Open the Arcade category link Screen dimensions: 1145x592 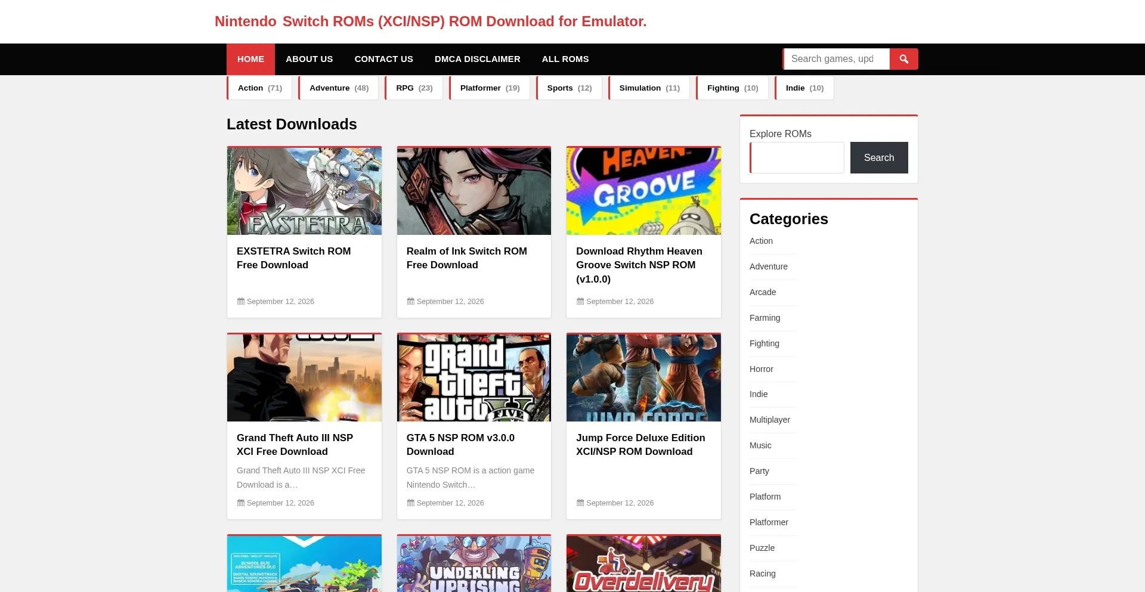(x=763, y=292)
